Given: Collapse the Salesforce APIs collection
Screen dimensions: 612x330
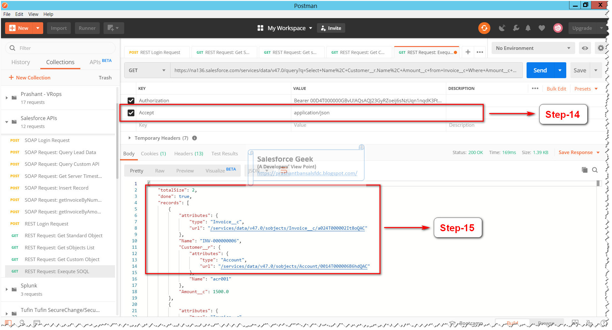Looking at the screenshot, I should [7, 122].
